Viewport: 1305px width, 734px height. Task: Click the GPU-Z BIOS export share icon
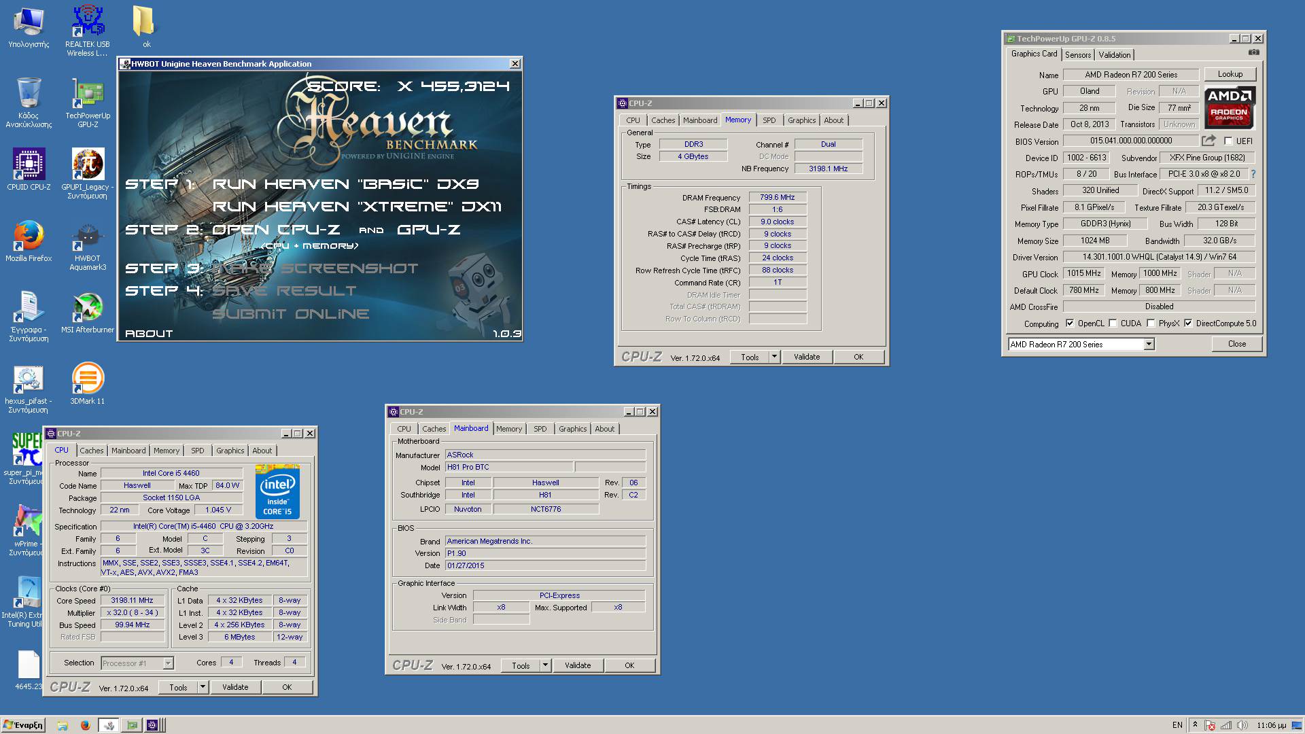tap(1208, 141)
